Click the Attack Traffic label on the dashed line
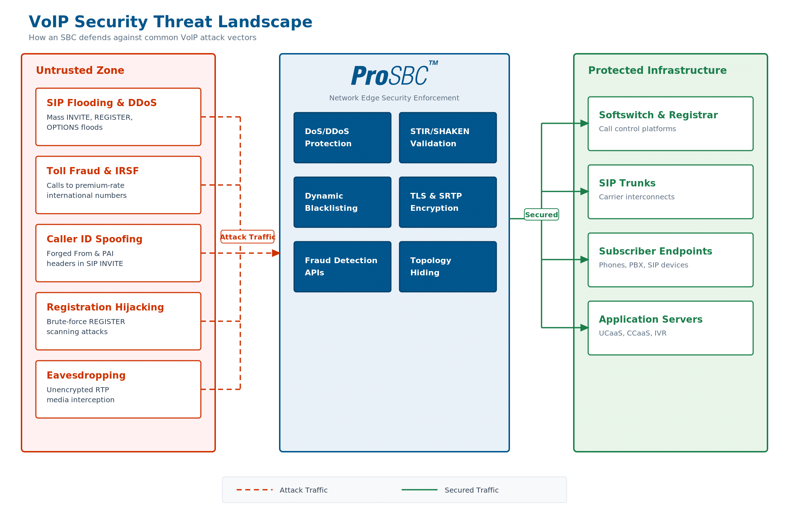 [247, 237]
